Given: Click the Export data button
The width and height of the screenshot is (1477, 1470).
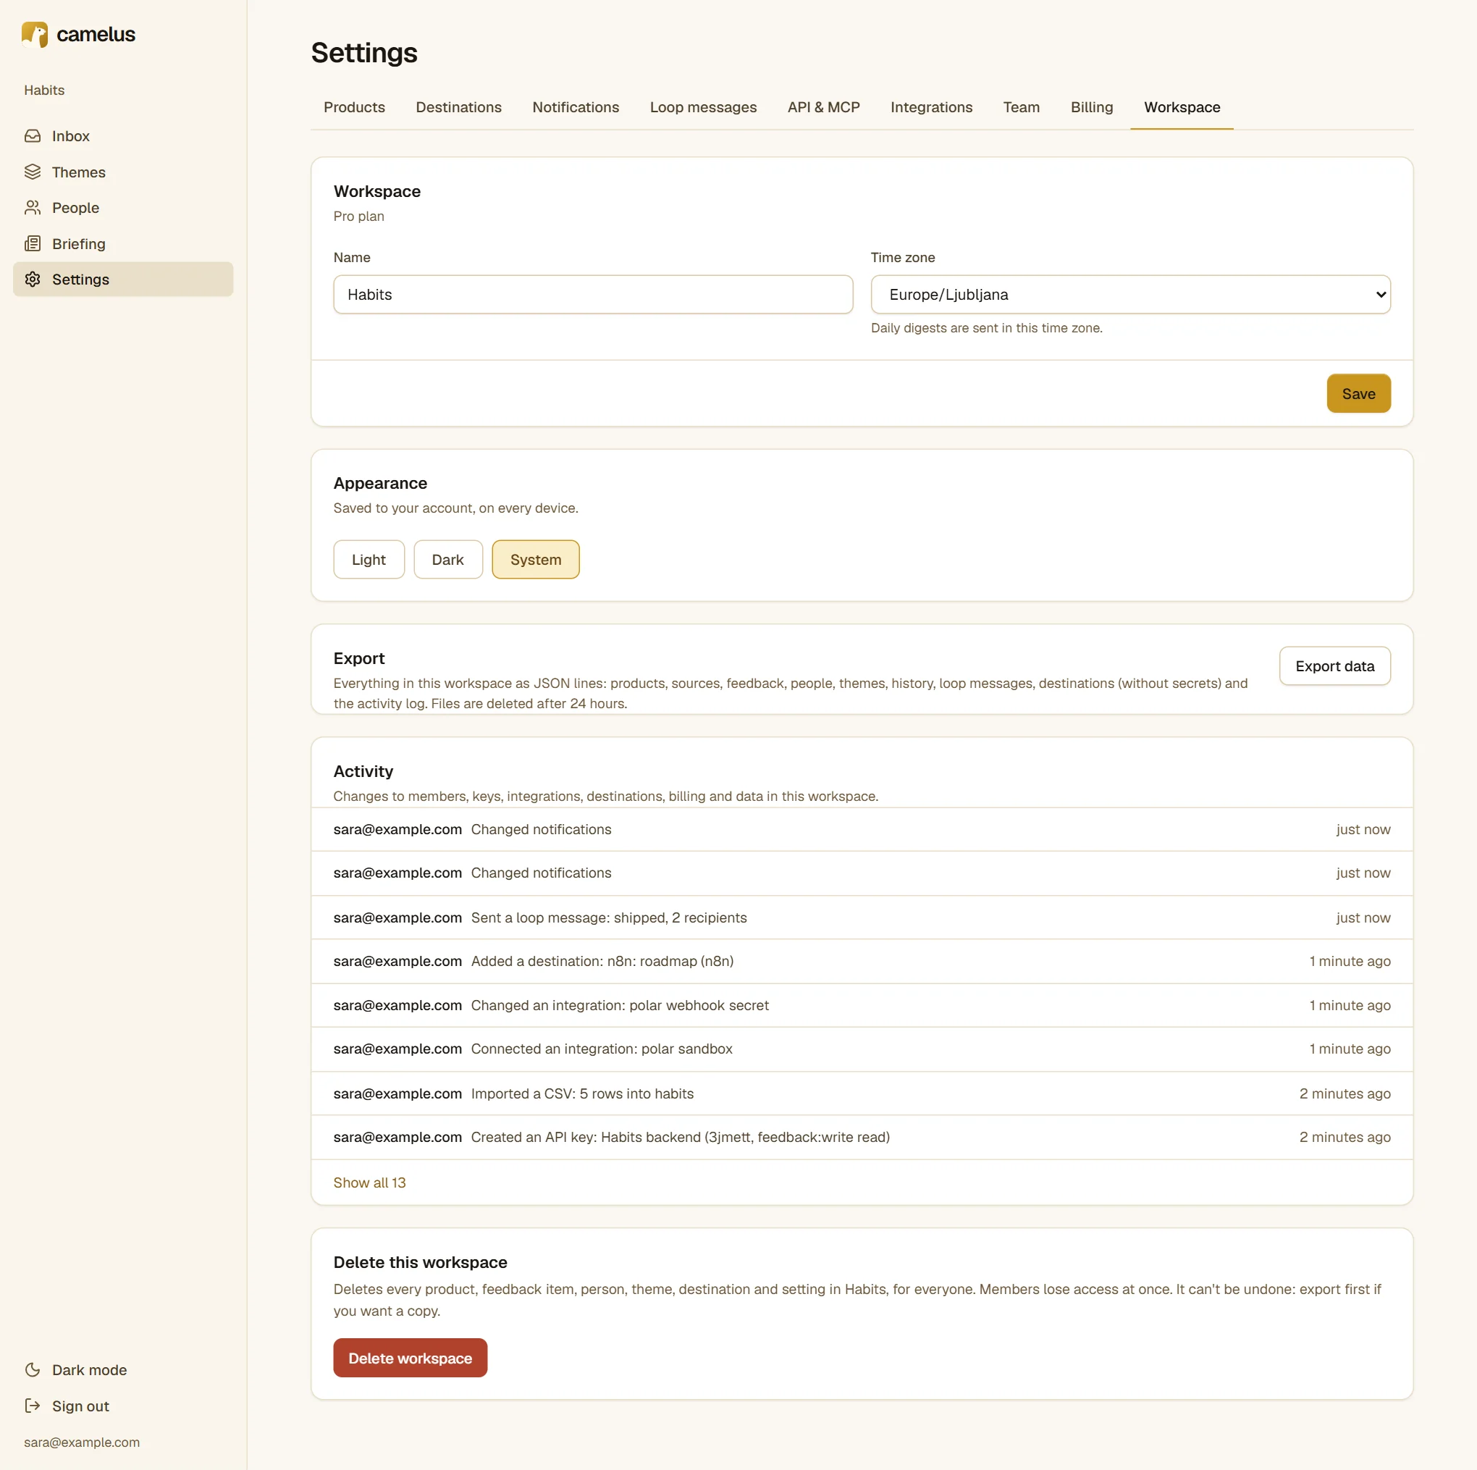Looking at the screenshot, I should [1335, 665].
